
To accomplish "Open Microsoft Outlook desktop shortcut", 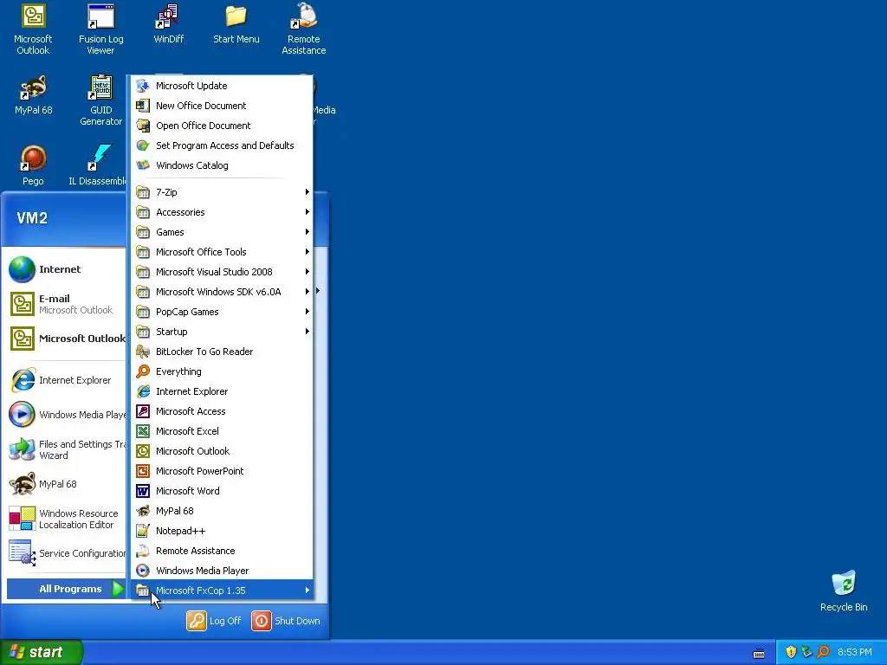I will [x=33, y=29].
